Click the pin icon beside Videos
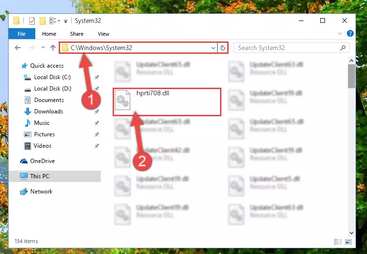Image resolution: width=367 pixels, height=254 pixels. coord(97,146)
